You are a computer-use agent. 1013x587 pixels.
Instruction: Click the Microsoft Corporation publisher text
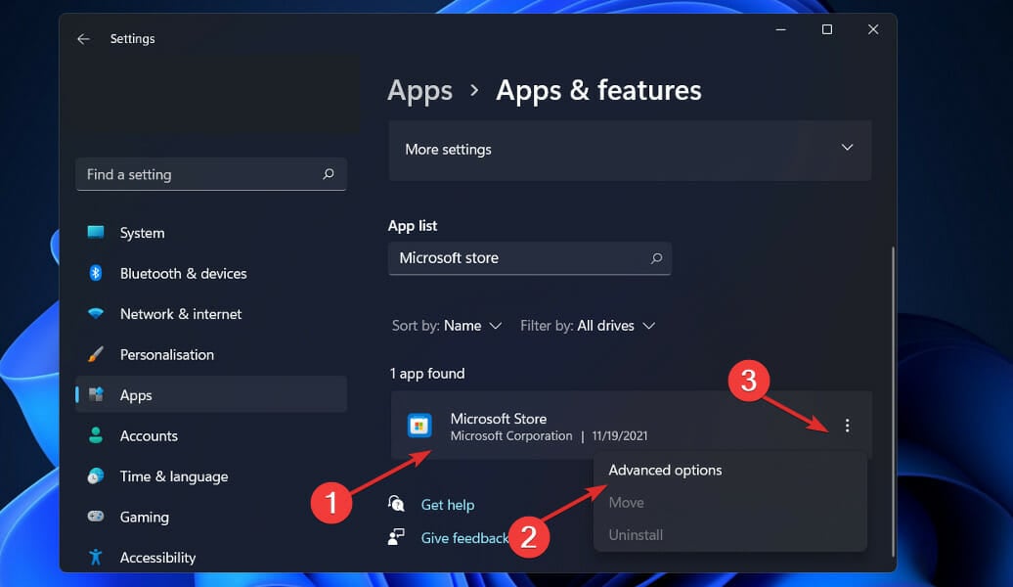(x=511, y=436)
